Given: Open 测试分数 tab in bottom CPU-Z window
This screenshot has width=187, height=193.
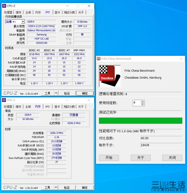Looking at the screenshot, I should (69, 107).
